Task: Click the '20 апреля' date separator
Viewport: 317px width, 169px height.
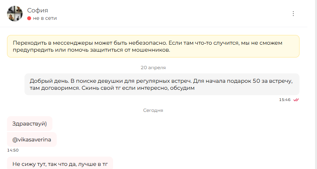Action: click(x=153, y=68)
